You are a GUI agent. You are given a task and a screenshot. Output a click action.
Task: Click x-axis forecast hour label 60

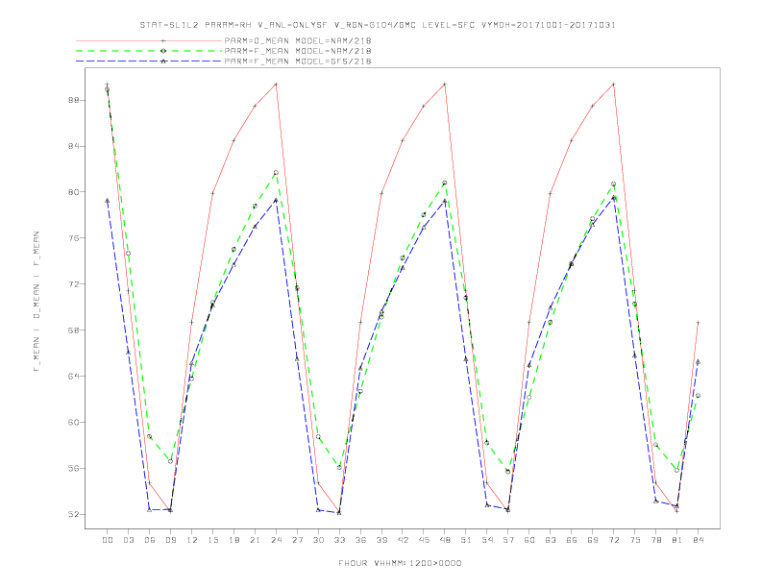click(x=529, y=540)
